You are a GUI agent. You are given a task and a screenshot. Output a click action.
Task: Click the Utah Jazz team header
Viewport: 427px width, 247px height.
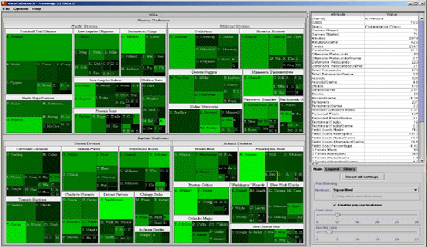coord(204,31)
